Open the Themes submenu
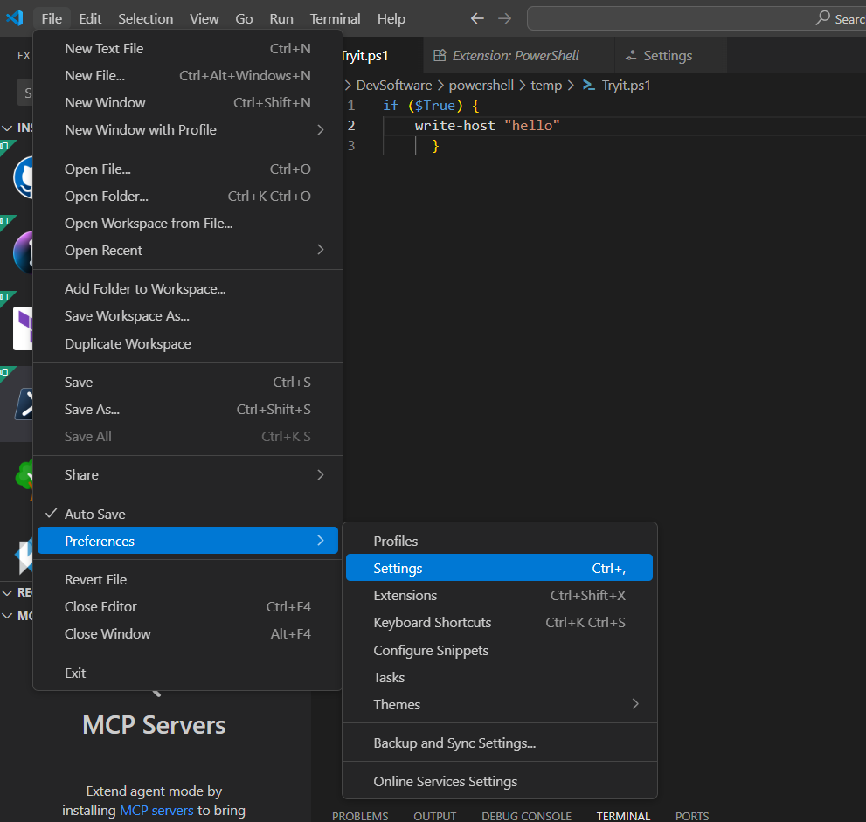866x822 pixels. click(x=397, y=704)
